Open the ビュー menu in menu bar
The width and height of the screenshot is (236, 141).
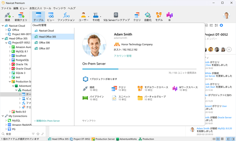[24, 8]
